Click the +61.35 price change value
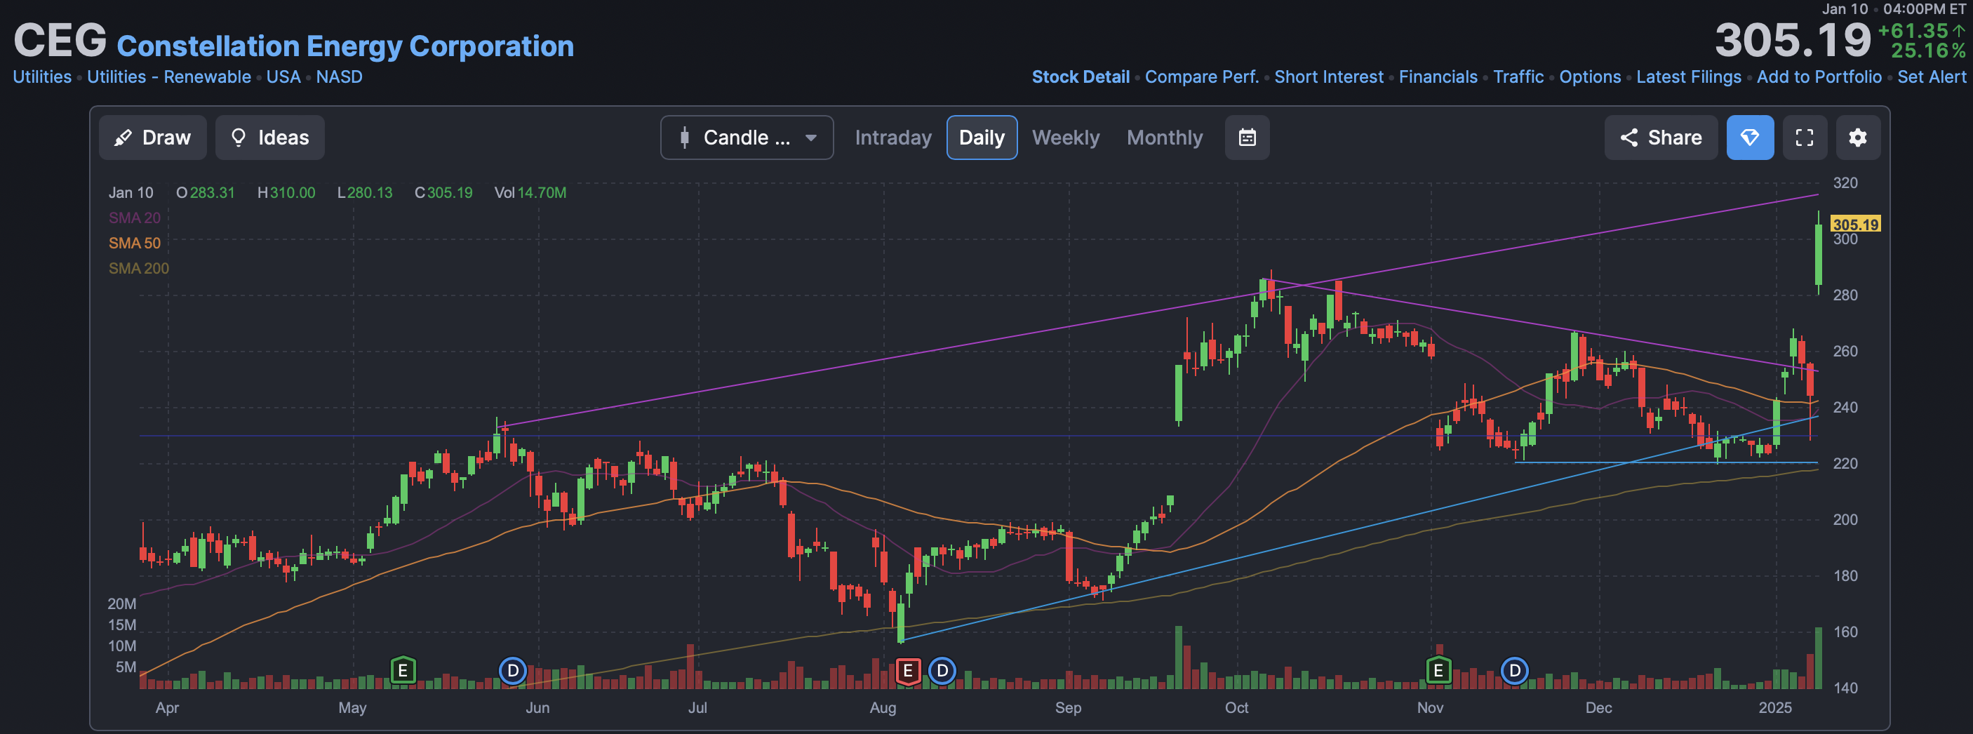 click(x=1913, y=31)
